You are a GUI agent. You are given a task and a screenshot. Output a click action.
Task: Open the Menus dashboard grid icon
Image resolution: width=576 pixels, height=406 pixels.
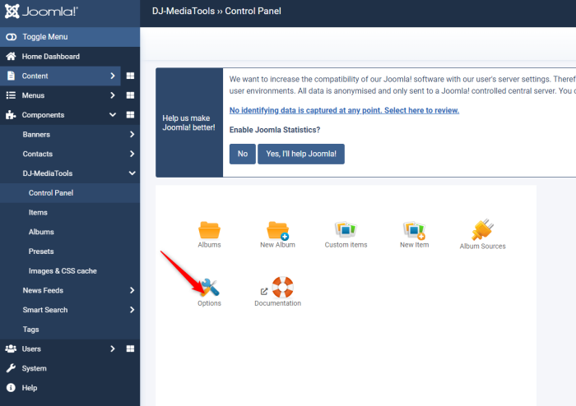pos(130,95)
